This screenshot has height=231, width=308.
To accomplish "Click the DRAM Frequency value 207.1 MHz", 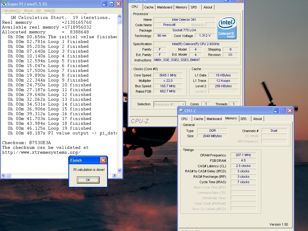I will pos(243,155).
